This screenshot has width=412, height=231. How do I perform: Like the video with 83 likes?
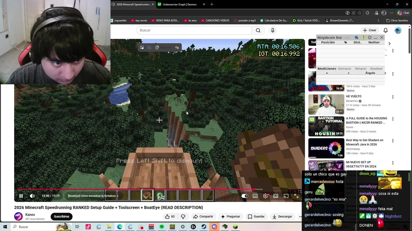(x=170, y=217)
